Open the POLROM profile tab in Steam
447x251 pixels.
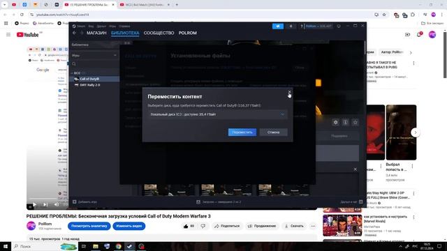[188, 33]
